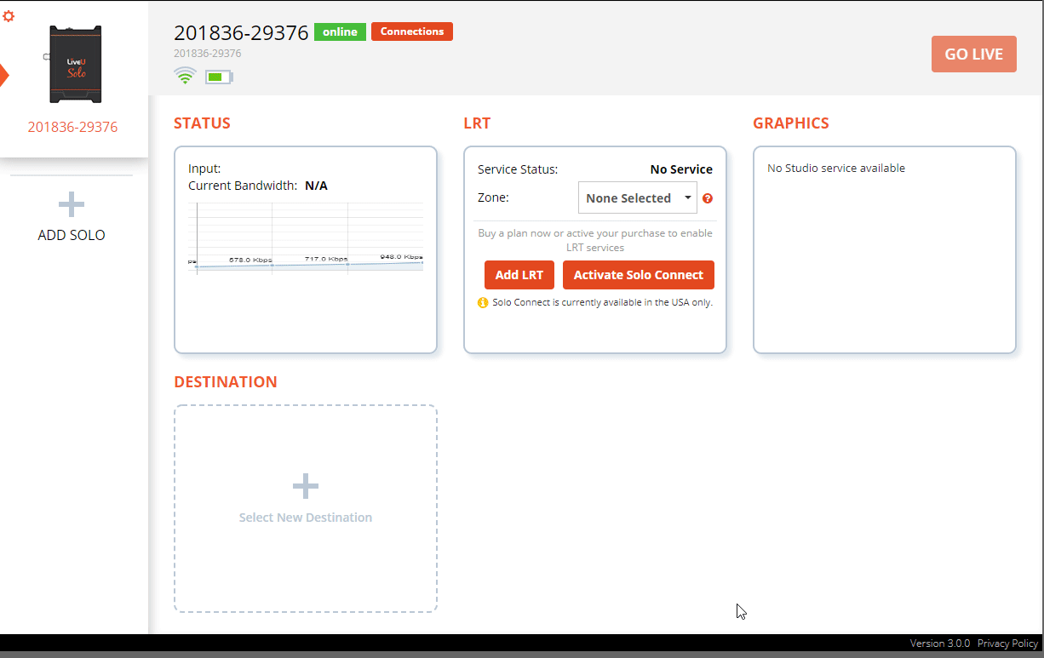
Task: Click the Current Bandwidth N/A value
Action: pyautogui.click(x=316, y=185)
